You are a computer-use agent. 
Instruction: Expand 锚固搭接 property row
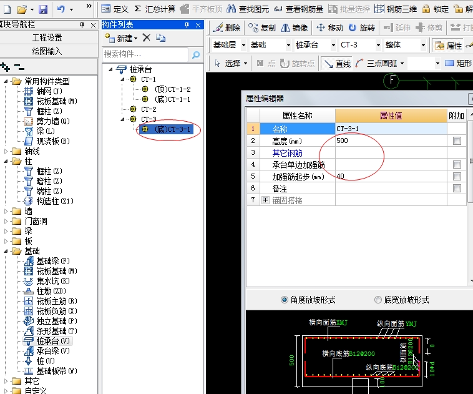click(x=265, y=200)
